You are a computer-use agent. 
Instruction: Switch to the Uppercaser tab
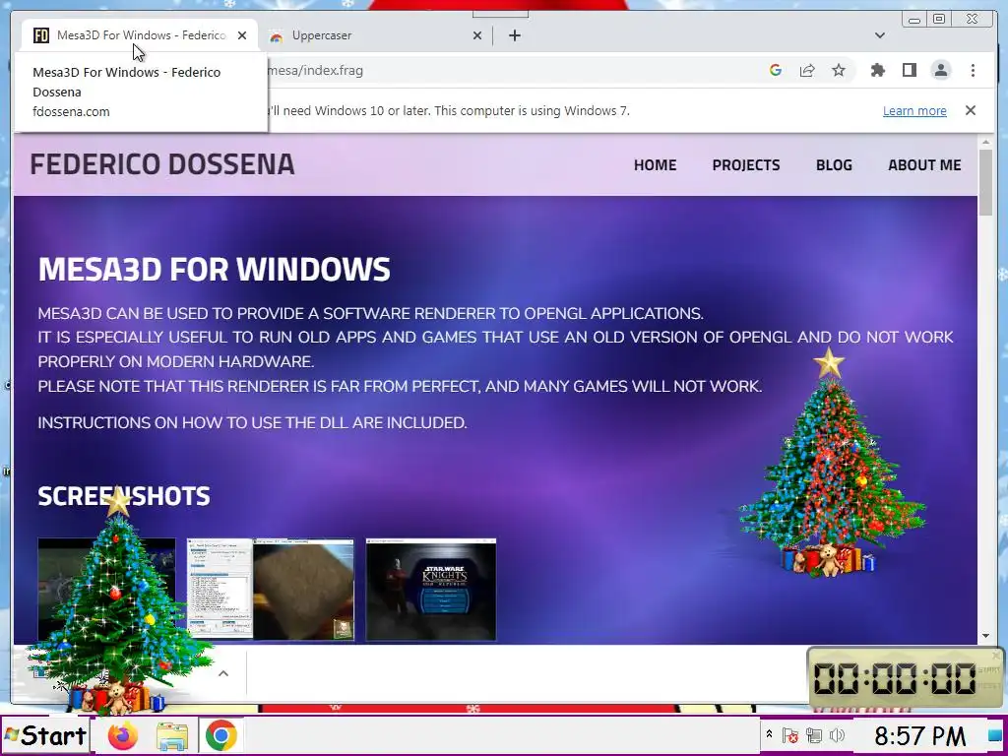(371, 35)
